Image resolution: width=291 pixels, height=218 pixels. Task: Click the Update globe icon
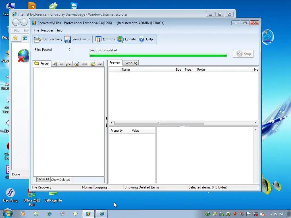click(x=120, y=39)
